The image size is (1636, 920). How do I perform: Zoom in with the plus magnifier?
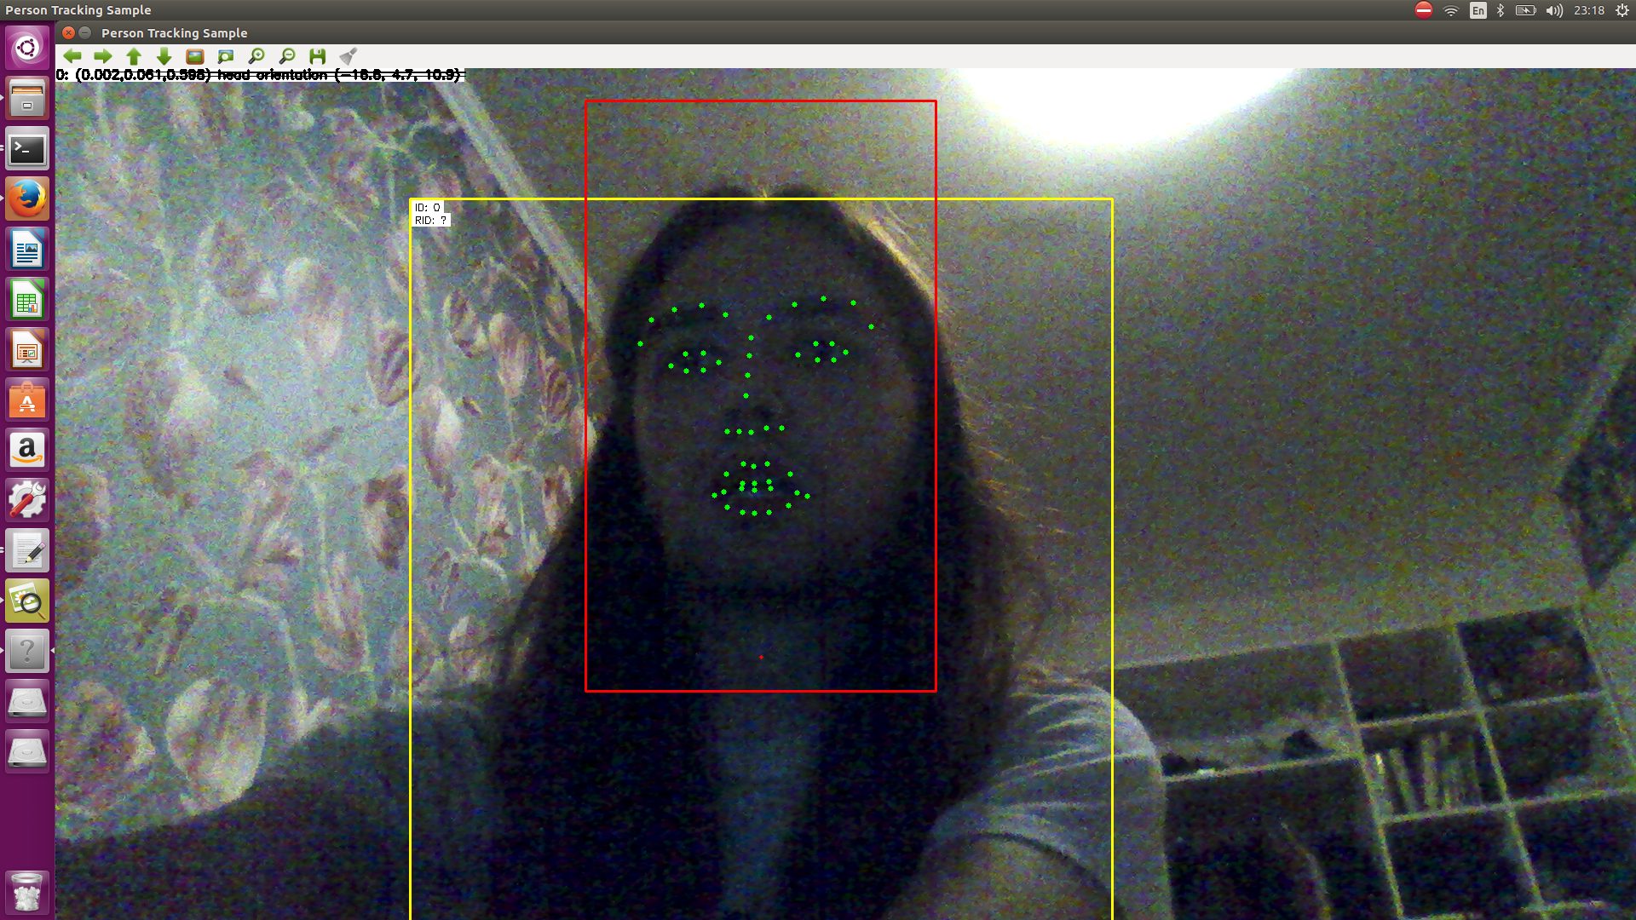click(256, 56)
